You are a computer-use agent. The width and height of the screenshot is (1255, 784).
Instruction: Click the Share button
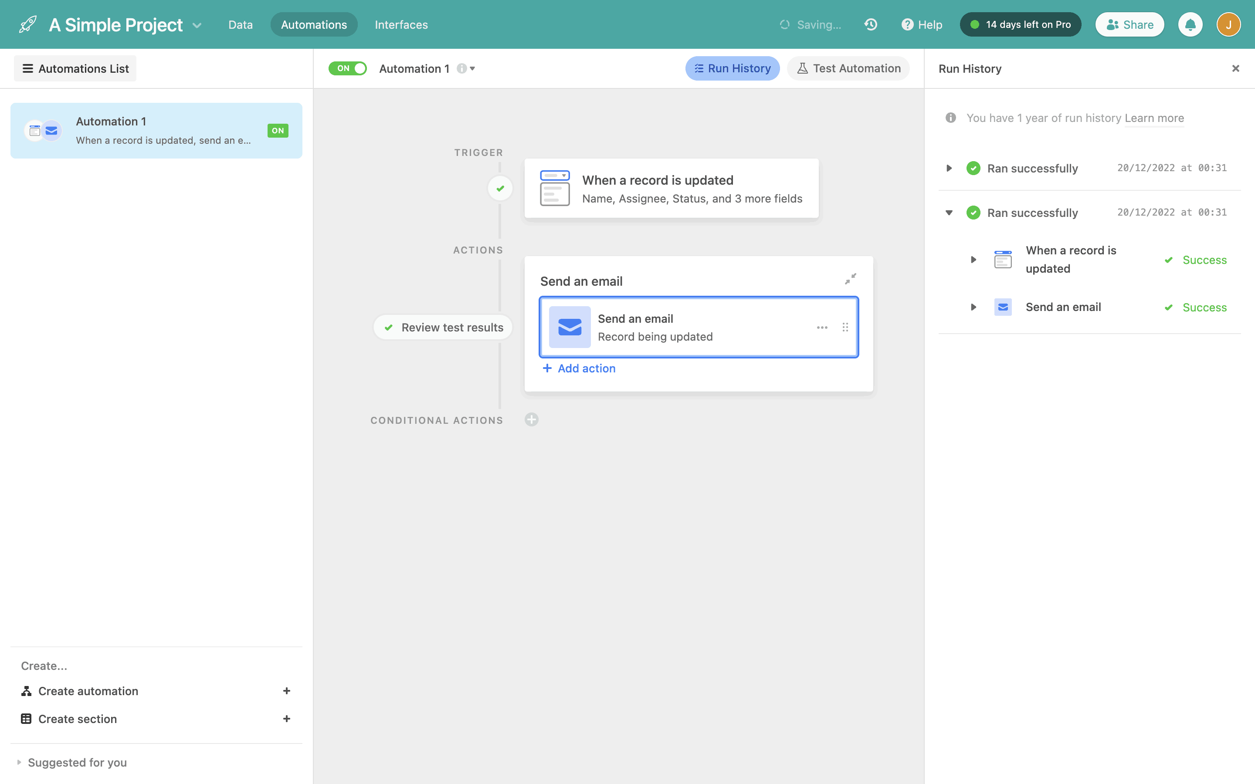tap(1129, 24)
